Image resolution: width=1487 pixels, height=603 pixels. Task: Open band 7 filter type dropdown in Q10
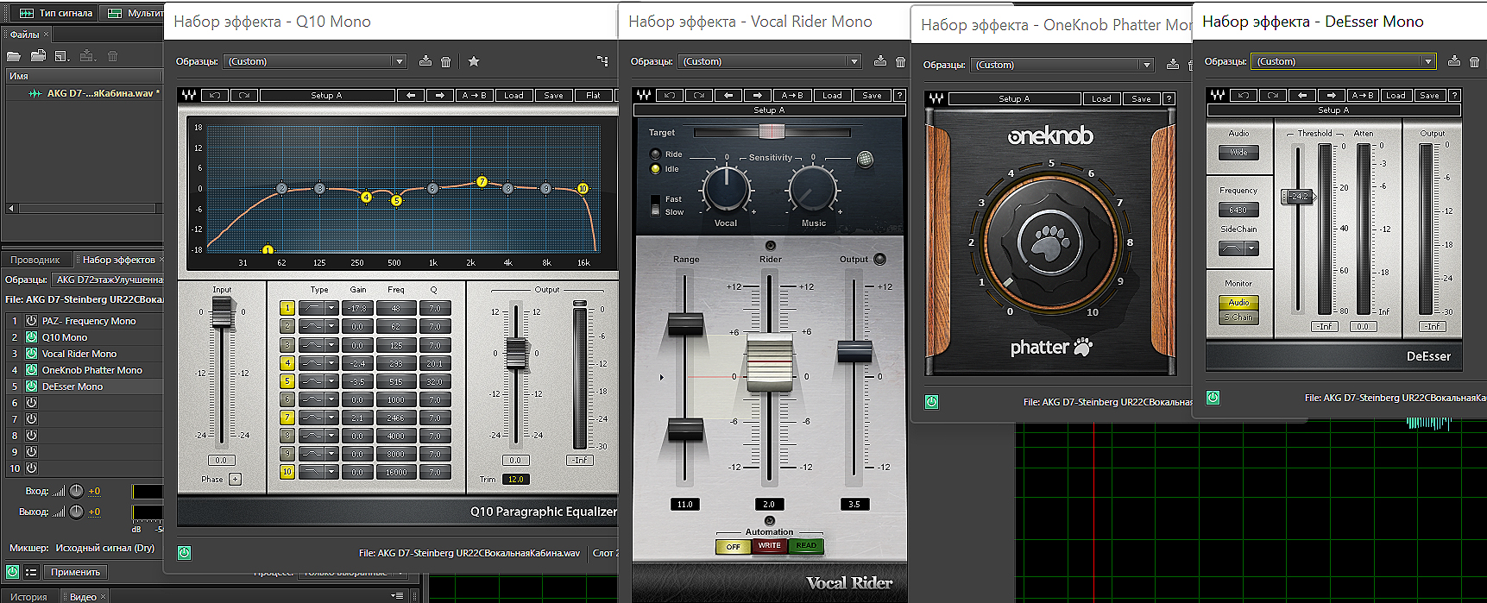click(331, 418)
